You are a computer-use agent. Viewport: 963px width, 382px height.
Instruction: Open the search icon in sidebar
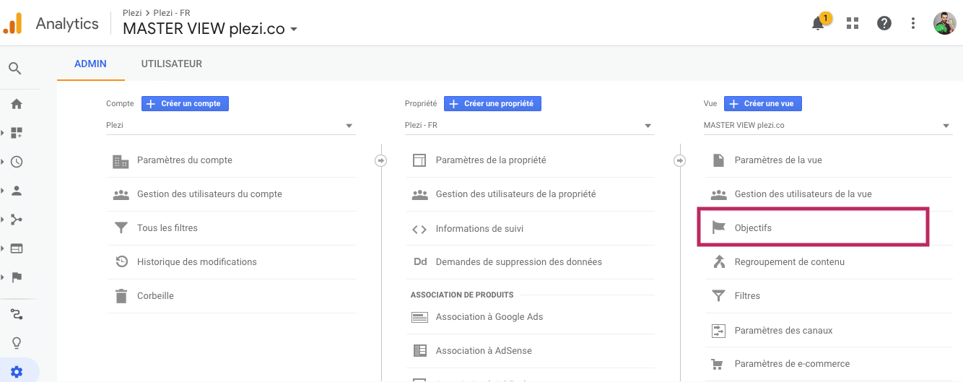click(15, 69)
